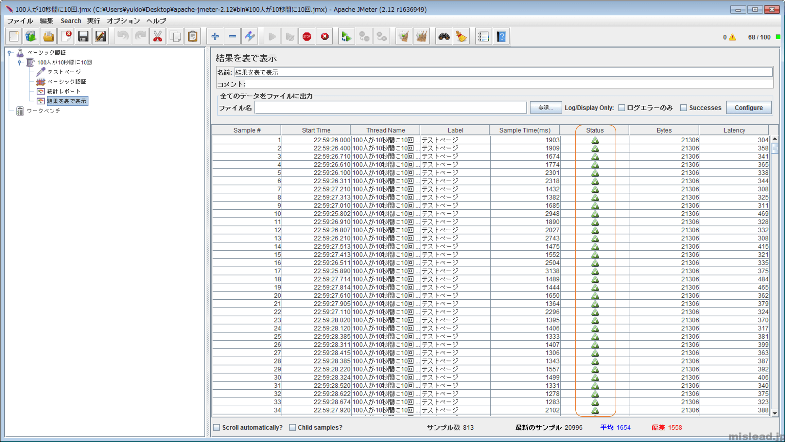This screenshot has width=785, height=442.
Task: Open Help with question mark icon
Action: point(501,36)
